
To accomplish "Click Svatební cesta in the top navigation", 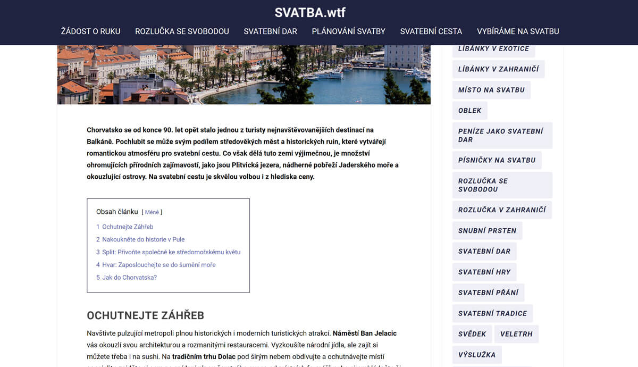I will pos(431,31).
